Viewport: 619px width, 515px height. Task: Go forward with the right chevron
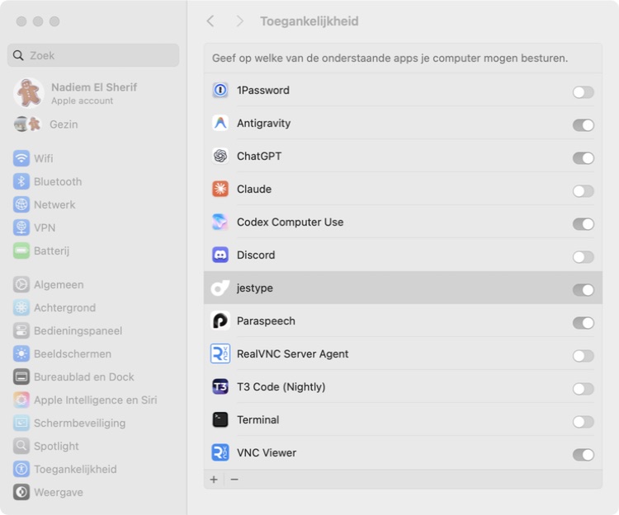pos(239,21)
